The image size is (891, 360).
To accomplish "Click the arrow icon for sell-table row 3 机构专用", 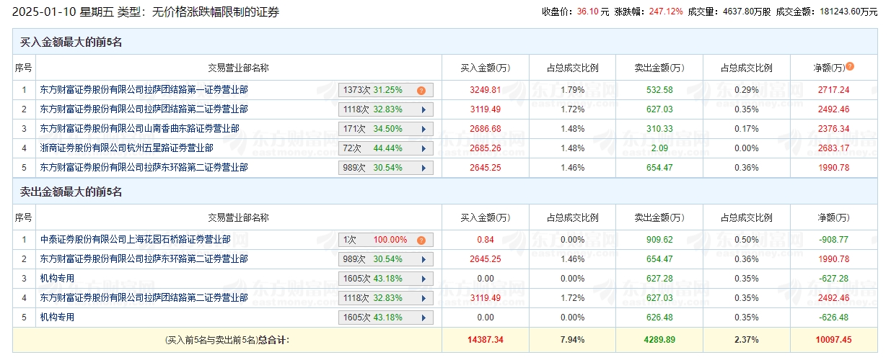I will (x=423, y=279).
